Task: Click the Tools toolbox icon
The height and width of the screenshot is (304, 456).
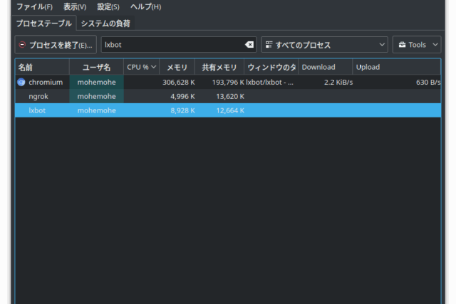Action: click(402, 45)
